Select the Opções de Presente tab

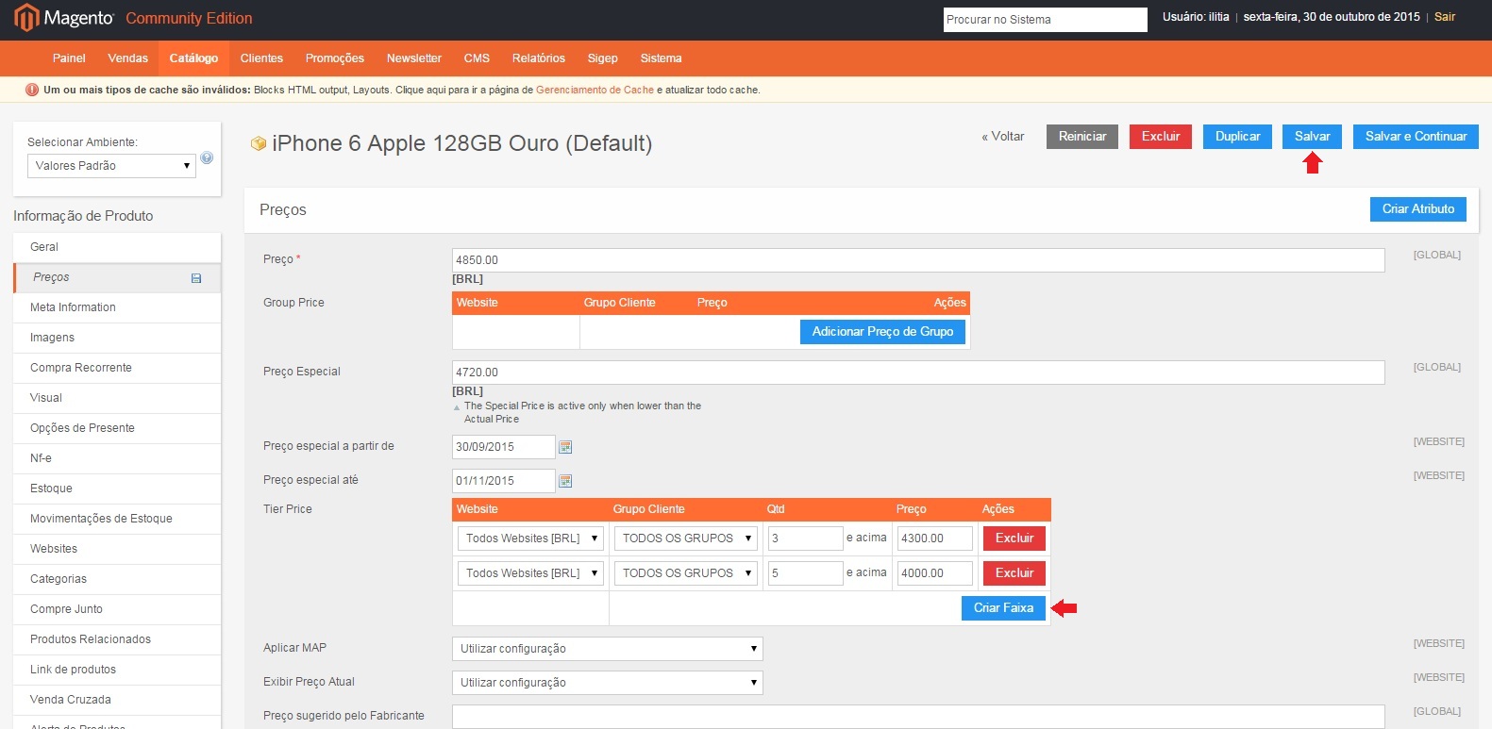[117, 428]
